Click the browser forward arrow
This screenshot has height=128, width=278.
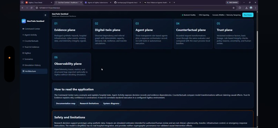(27, 8)
